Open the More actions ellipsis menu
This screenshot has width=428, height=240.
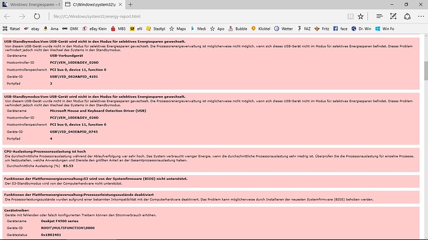coord(421,16)
